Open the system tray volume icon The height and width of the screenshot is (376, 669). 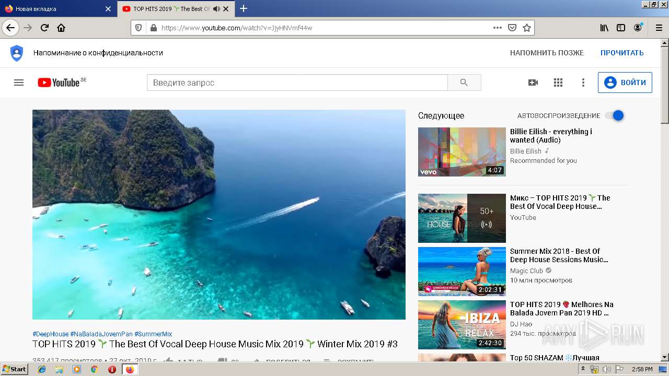606,369
